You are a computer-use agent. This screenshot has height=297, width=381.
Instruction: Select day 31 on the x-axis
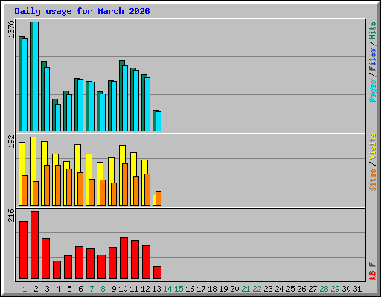coord(357,289)
